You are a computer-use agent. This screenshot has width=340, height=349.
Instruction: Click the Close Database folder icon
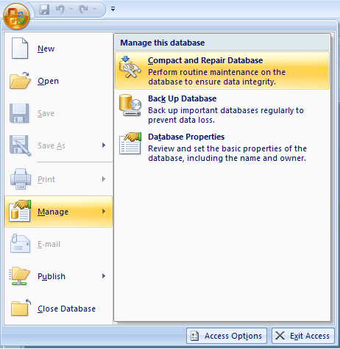click(x=21, y=308)
